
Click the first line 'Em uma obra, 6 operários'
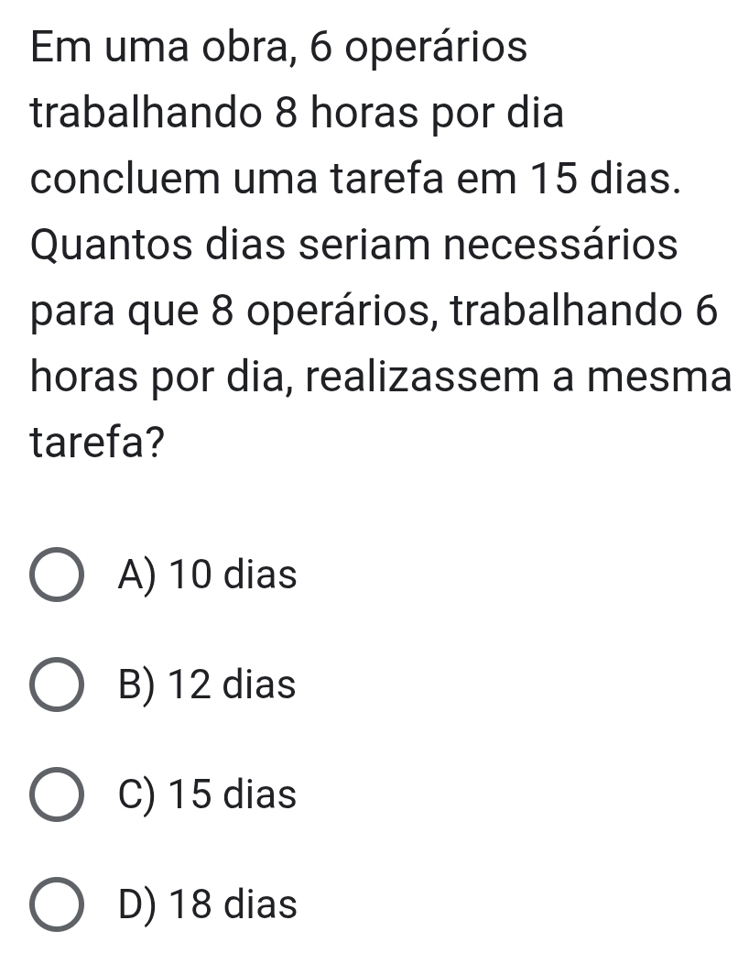click(x=278, y=48)
